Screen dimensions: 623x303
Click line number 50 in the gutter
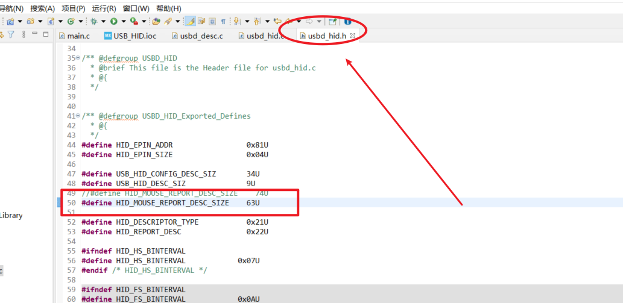[72, 203]
